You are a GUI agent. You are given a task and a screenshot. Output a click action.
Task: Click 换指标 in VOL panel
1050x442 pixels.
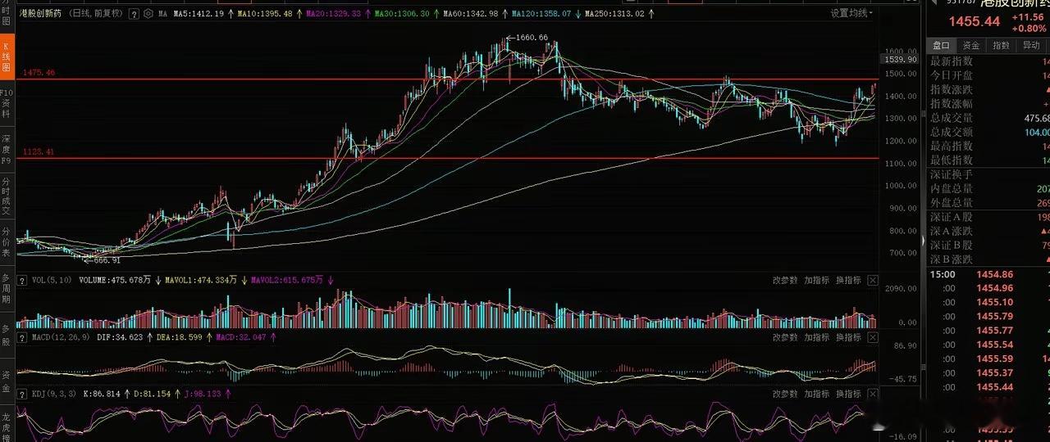coord(847,280)
